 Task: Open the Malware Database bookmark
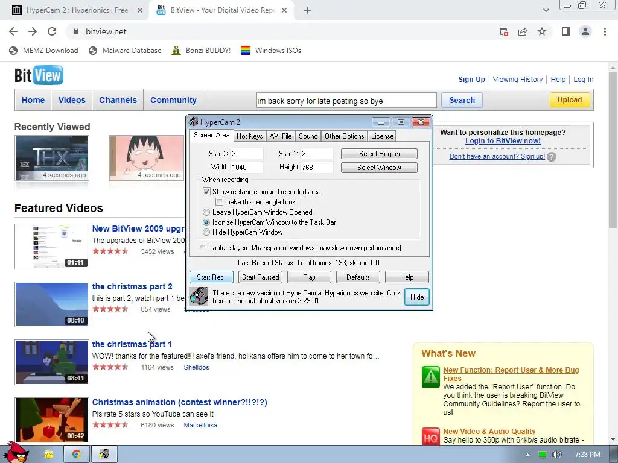pos(125,51)
